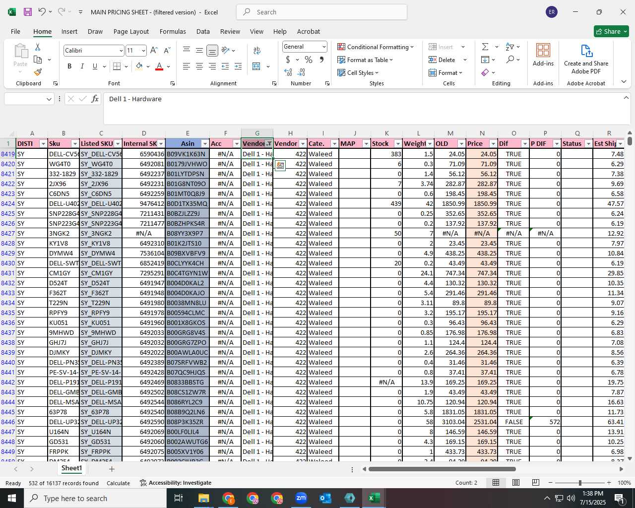Click Accessibility: Investigate in status bar
This screenshot has height=508, width=635.
click(176, 483)
